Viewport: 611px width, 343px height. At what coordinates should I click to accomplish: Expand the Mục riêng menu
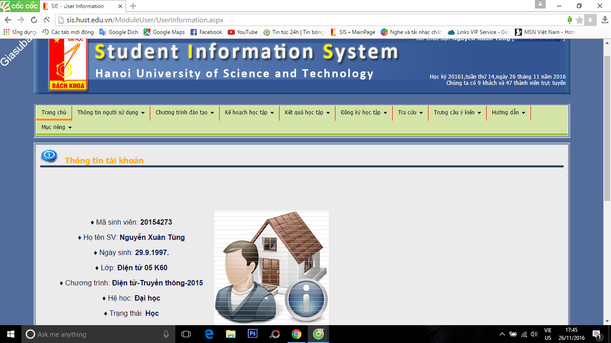pyautogui.click(x=56, y=127)
